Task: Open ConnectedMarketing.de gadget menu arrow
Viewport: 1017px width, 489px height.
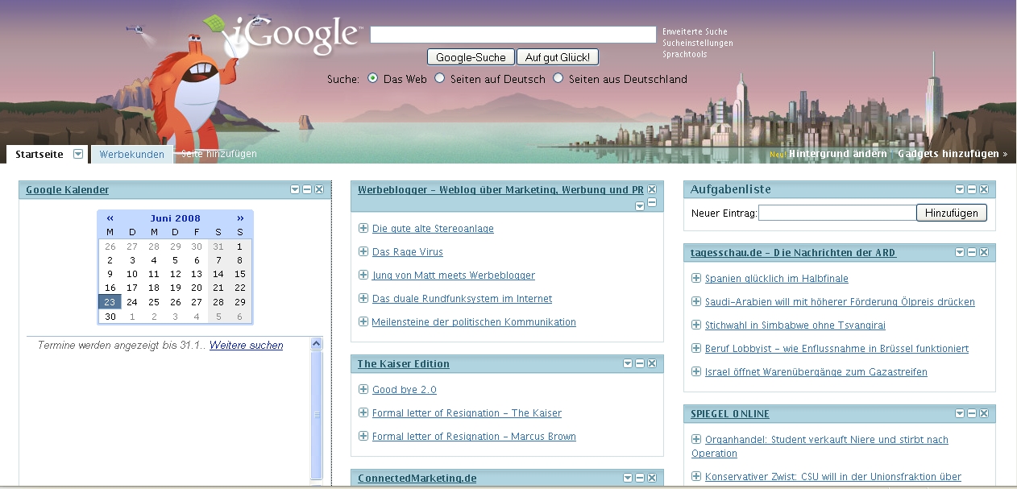Action: point(628,479)
